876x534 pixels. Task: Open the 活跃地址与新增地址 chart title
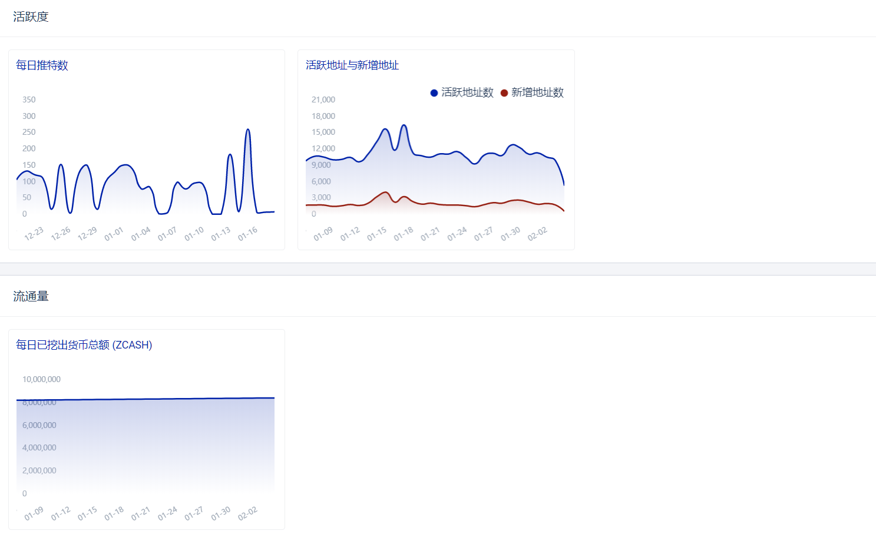click(352, 65)
